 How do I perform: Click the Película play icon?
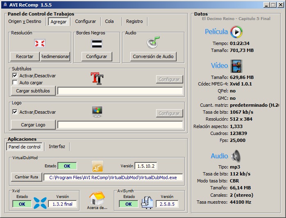click(236, 32)
